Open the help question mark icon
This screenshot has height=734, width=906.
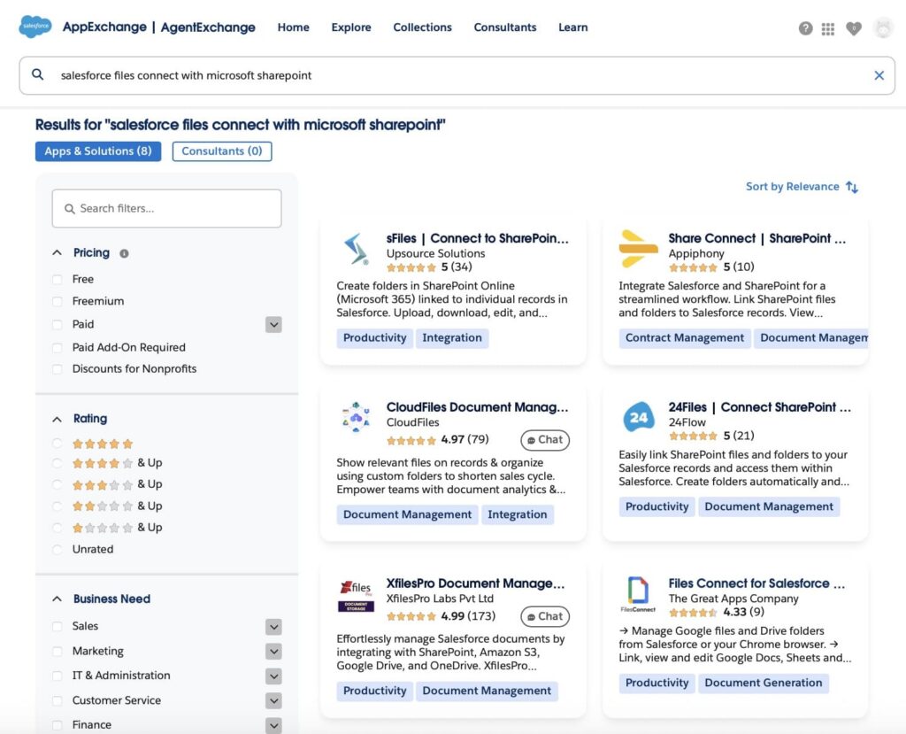pyautogui.click(x=805, y=28)
